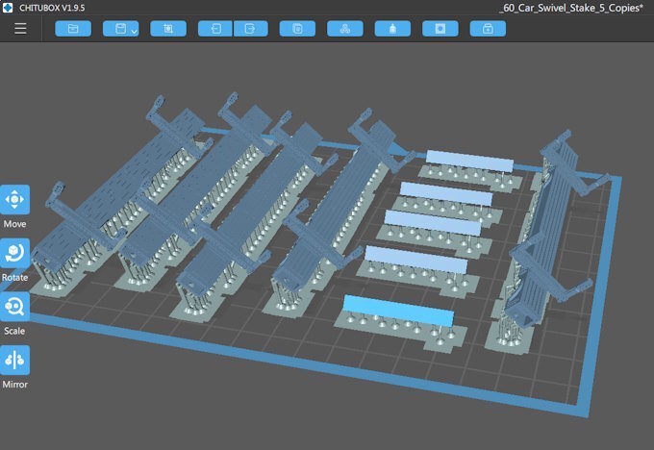Click the Copy models toolbar icon
Screen dimensions: 654x450
[x=297, y=29]
